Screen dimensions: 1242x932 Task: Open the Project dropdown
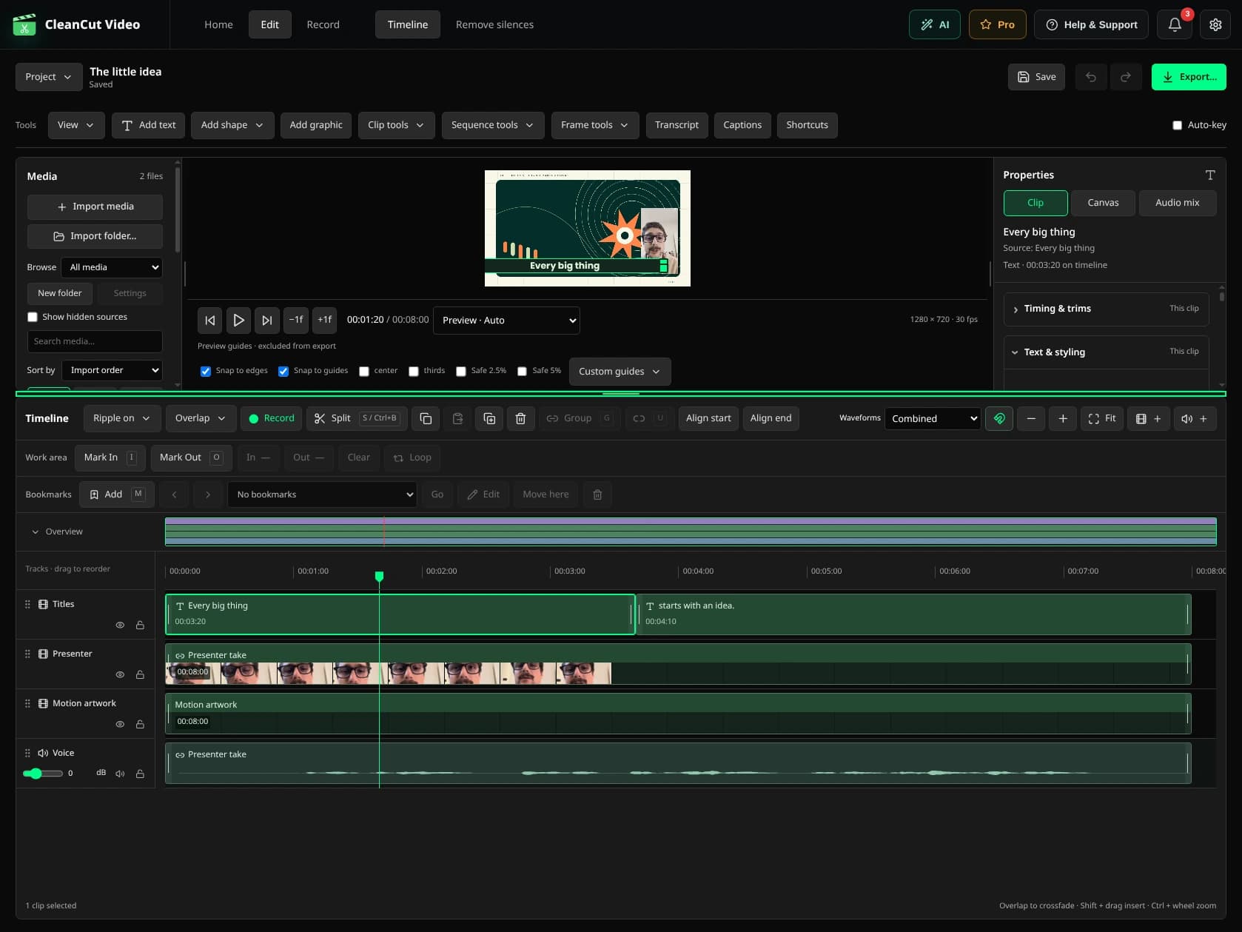[x=49, y=77]
